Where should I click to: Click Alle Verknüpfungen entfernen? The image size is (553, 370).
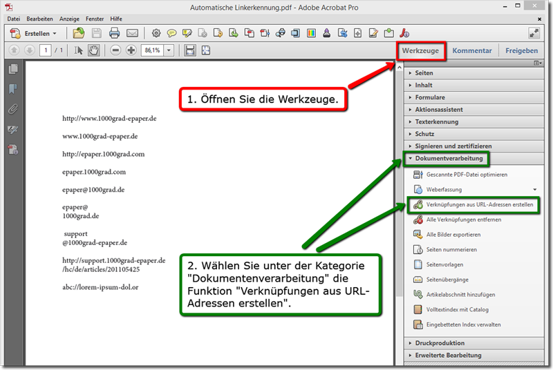coord(457,220)
